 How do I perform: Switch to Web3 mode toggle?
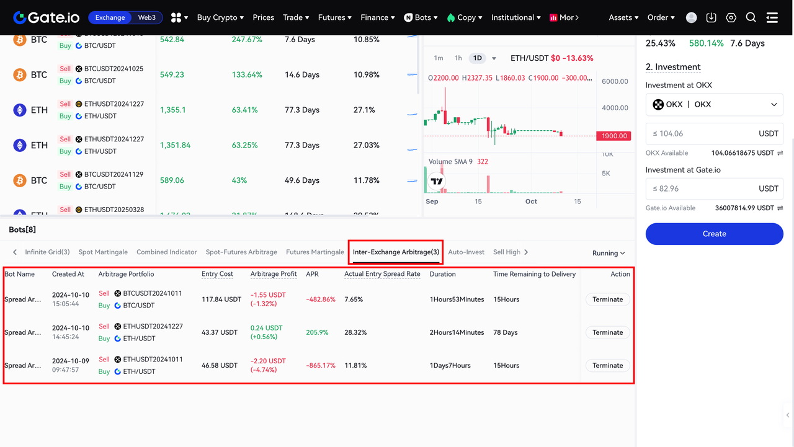coord(147,17)
